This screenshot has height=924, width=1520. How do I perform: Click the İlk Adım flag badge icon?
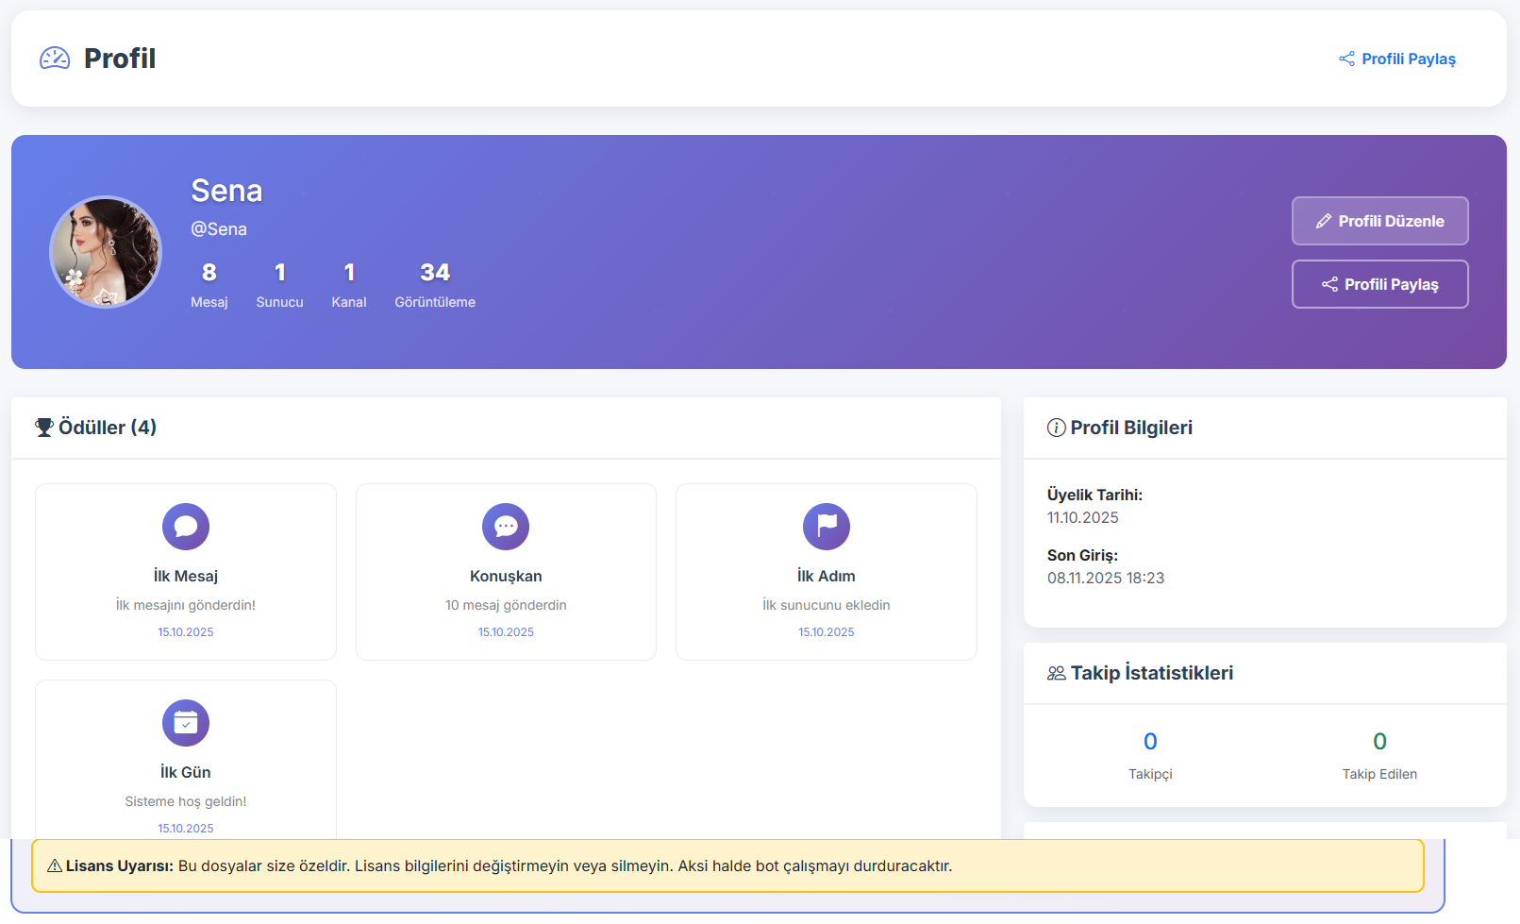point(827,527)
